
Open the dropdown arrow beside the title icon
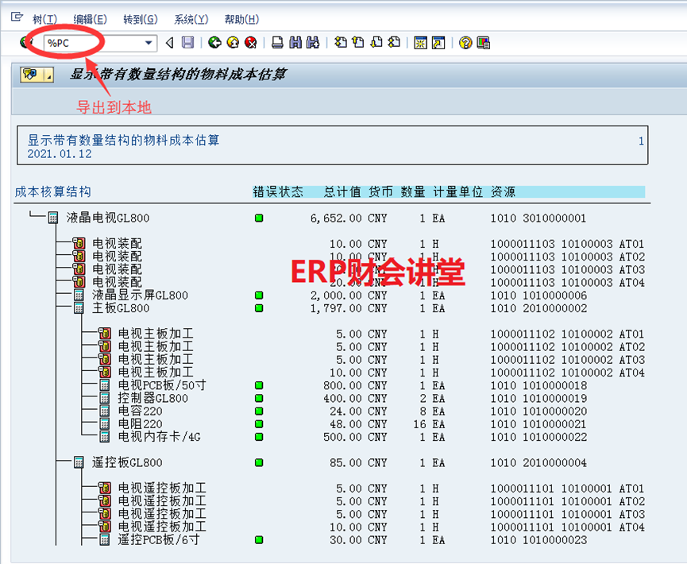tap(49, 75)
